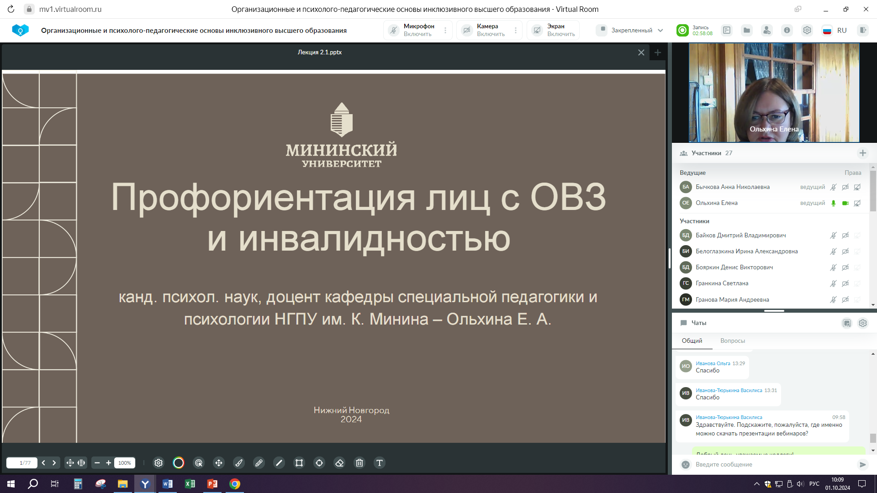
Task: Open microphone options three-dot menu
Action: [x=445, y=30]
